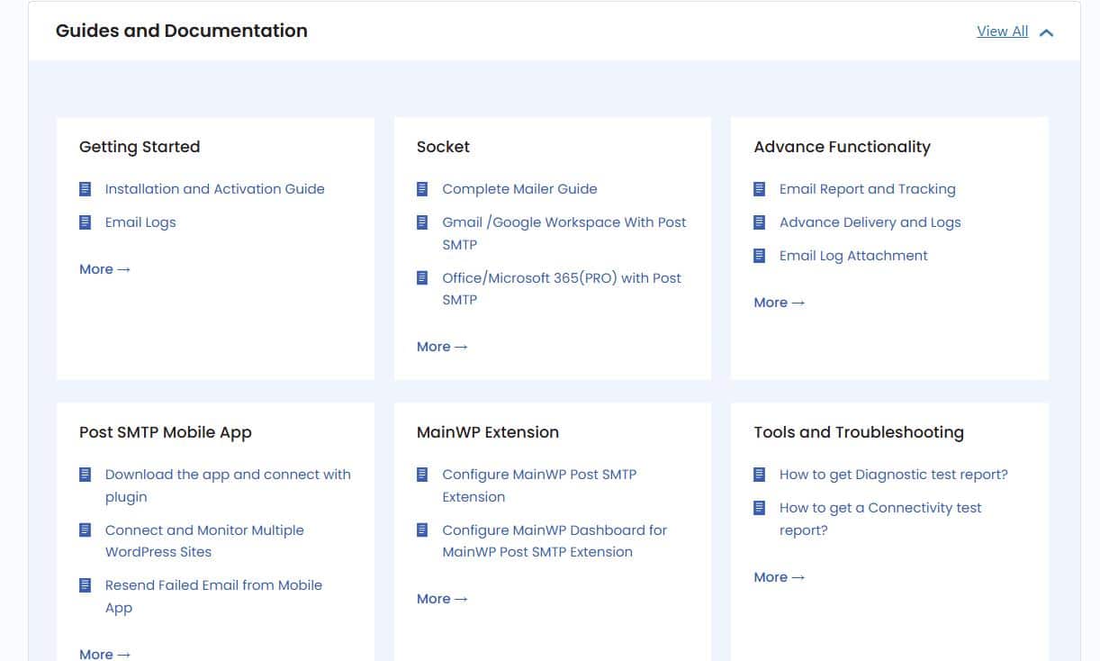Viewport: 1100px width, 661px height.
Task: Click document icon next to Email Report and Tracking
Action: click(760, 189)
